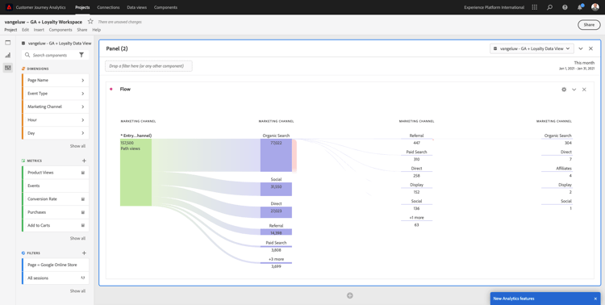Show all dimensions
Screen dimensions: 605x305
point(77,146)
